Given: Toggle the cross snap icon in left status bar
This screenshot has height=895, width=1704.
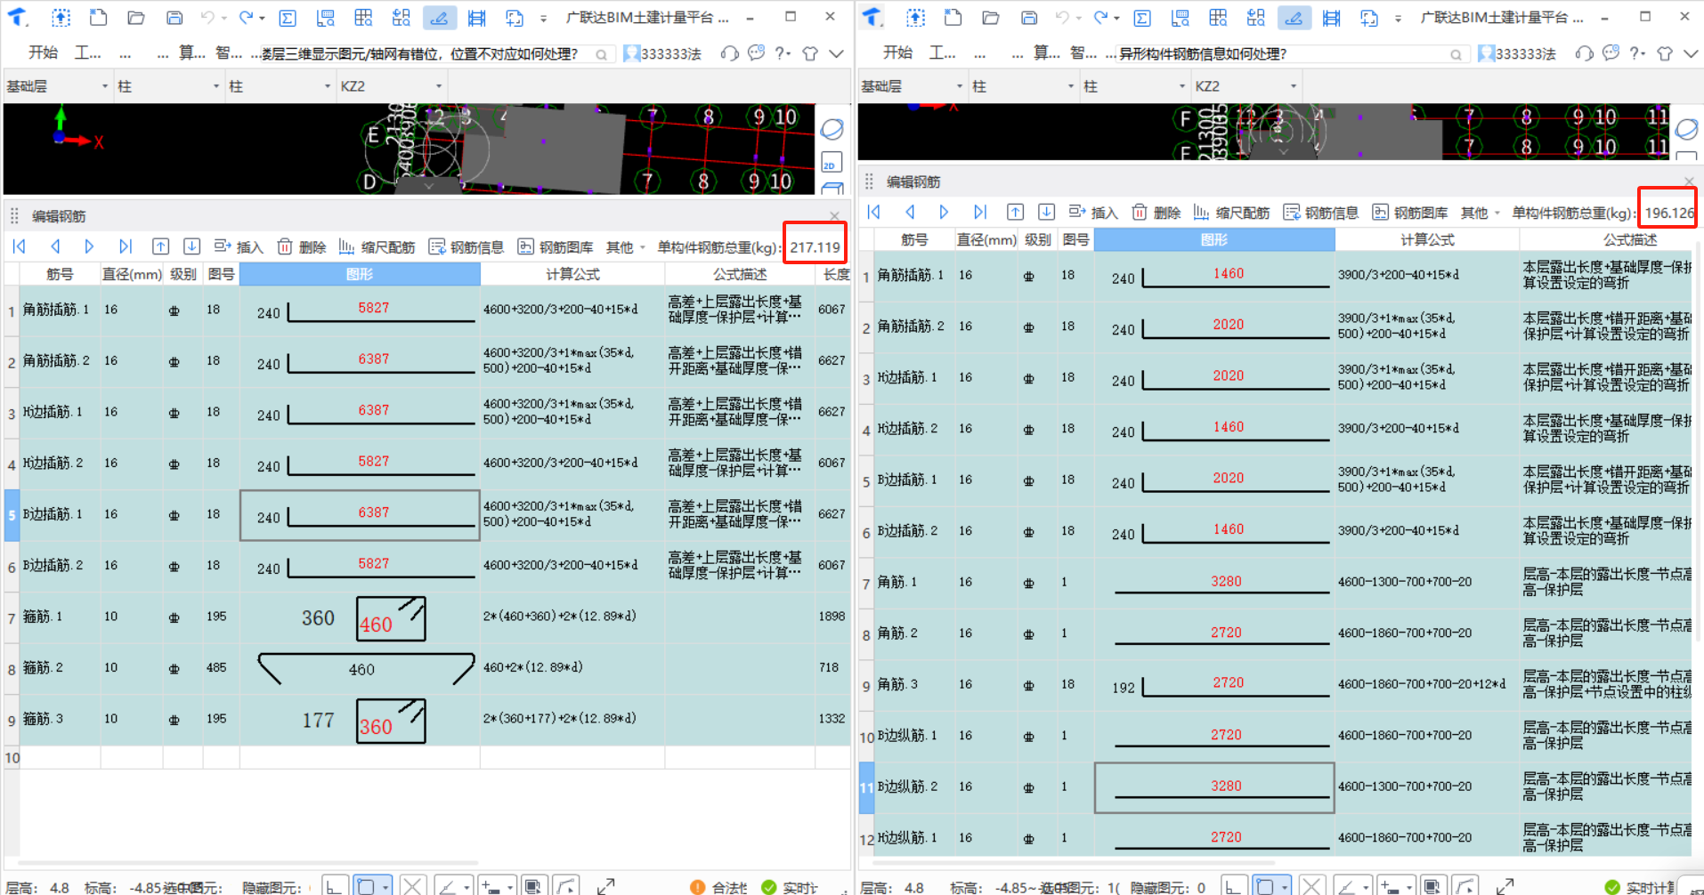Looking at the screenshot, I should 412,886.
